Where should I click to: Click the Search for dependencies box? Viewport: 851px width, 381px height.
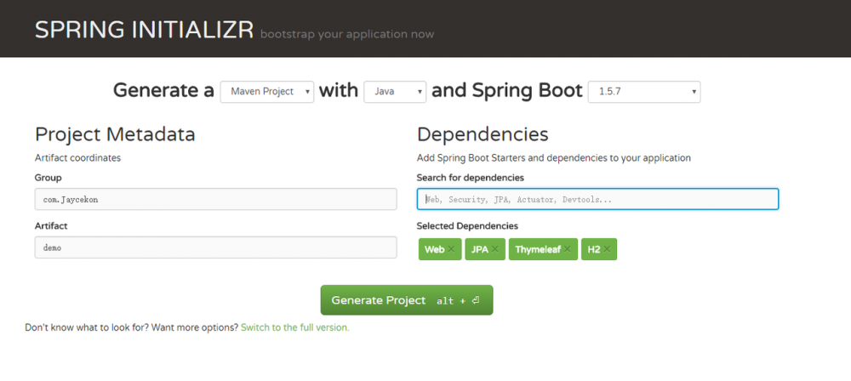[x=597, y=199]
